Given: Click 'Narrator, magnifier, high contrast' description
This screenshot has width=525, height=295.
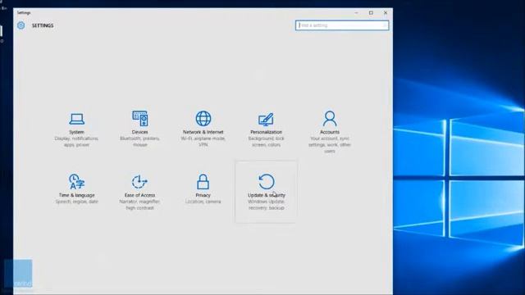Looking at the screenshot, I should (x=139, y=205).
